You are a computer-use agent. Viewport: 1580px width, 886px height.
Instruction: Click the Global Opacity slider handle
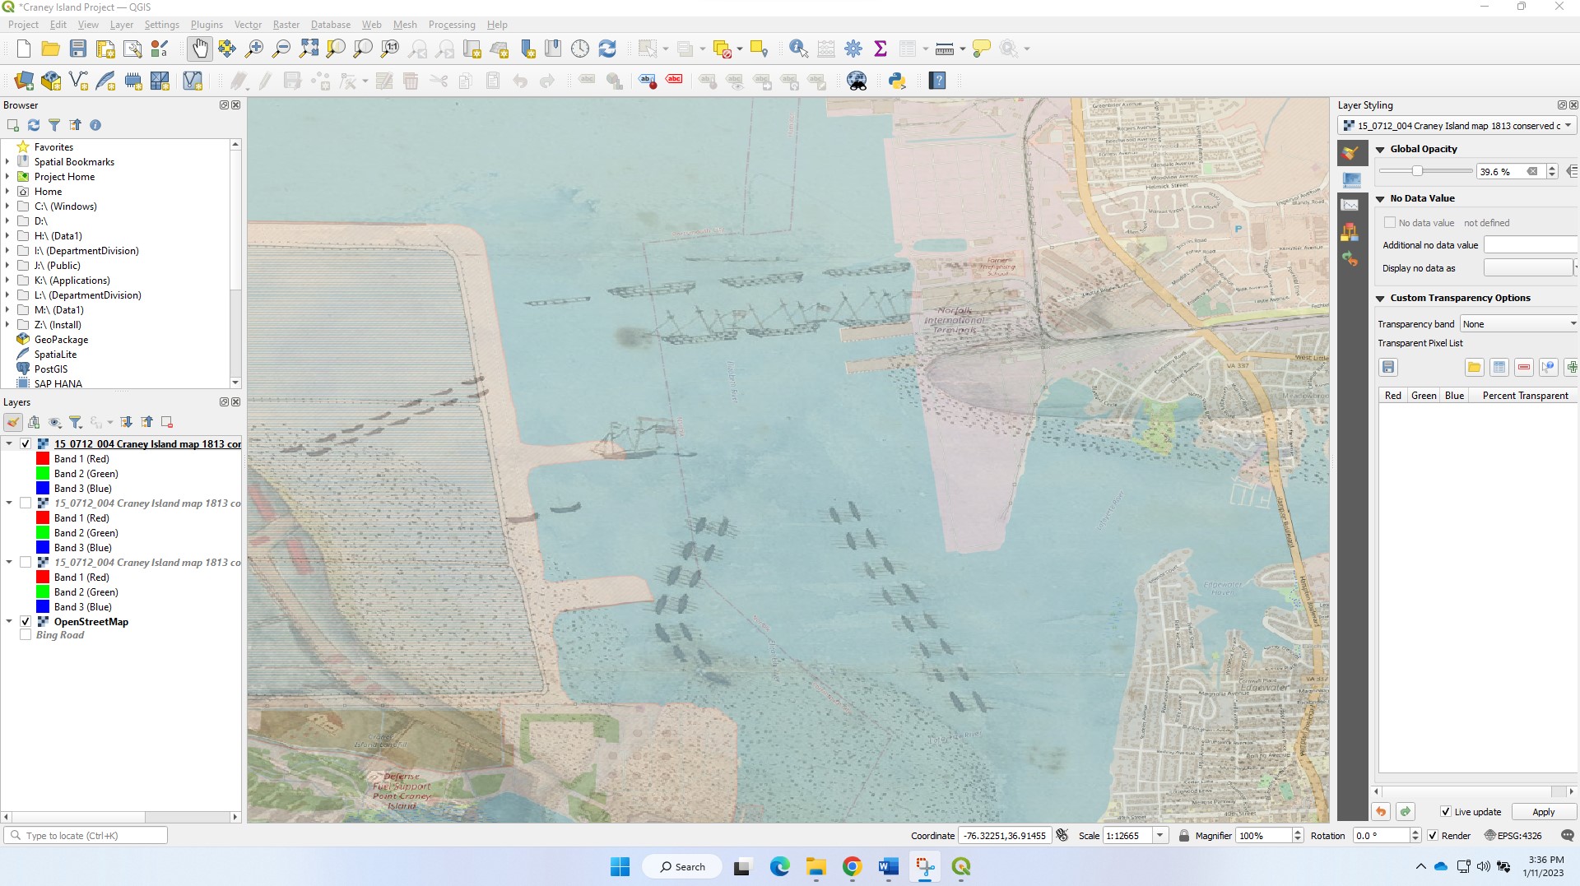(x=1417, y=171)
